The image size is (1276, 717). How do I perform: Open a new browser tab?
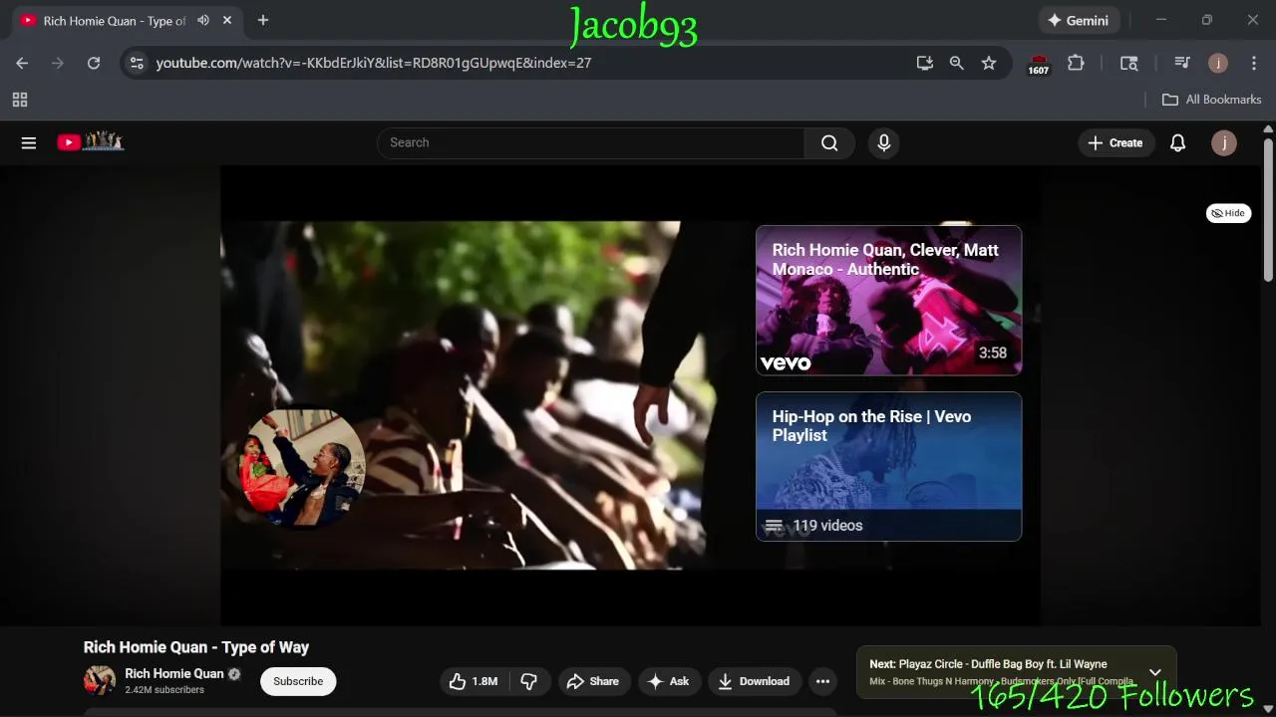[x=263, y=20]
